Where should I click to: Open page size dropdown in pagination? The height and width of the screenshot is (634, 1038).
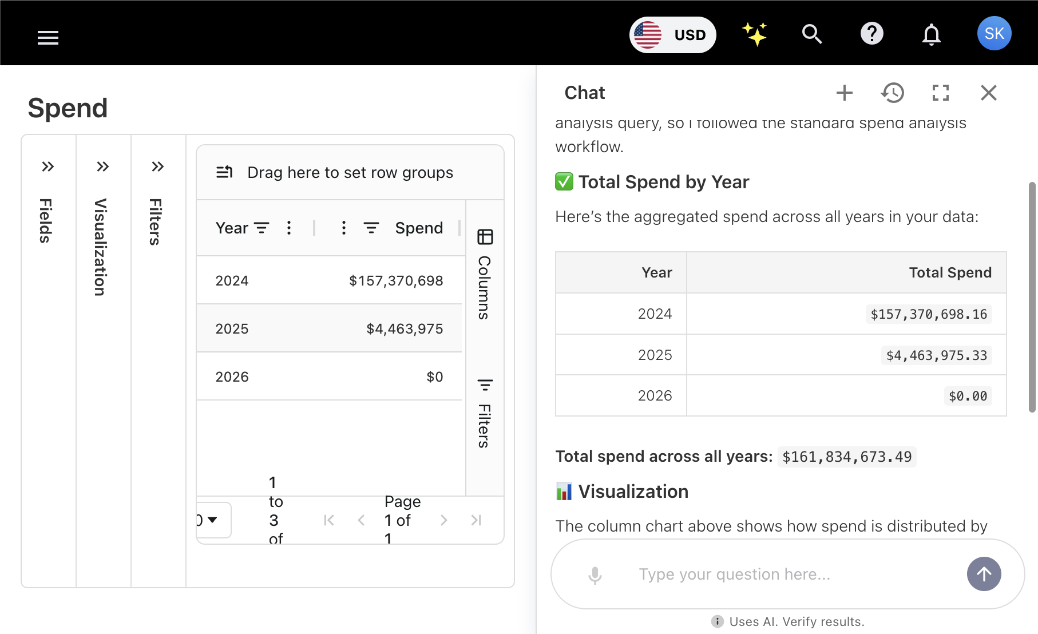pos(212,520)
